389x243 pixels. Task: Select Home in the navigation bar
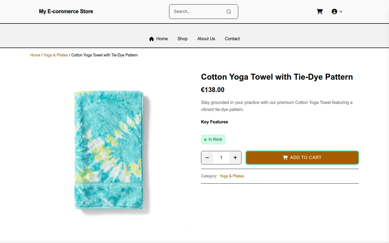pos(162,39)
